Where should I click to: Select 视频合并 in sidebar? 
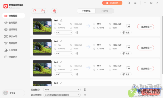pyautogui.click(x=14, y=57)
